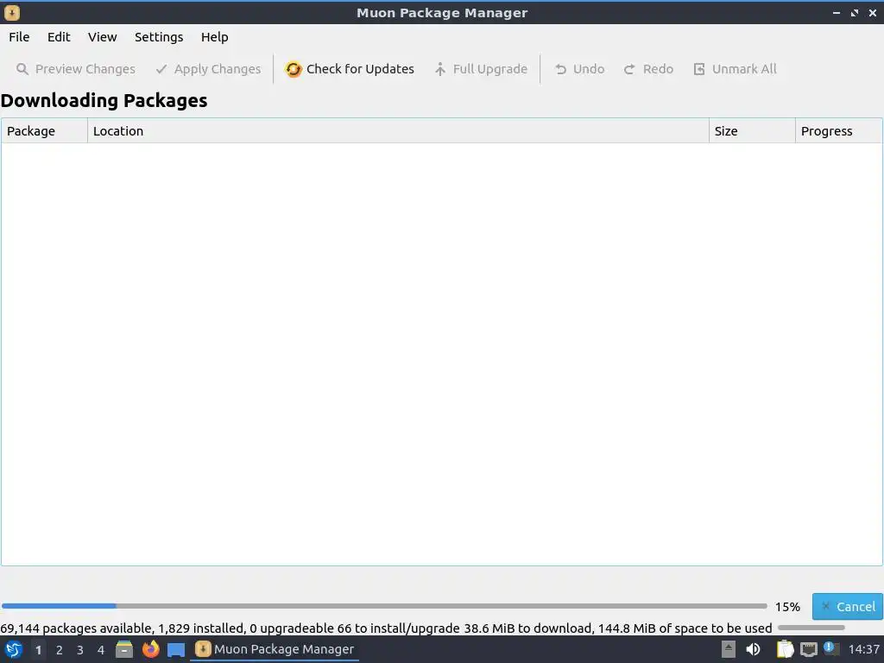Click the Undo toolbar button

pos(579,69)
